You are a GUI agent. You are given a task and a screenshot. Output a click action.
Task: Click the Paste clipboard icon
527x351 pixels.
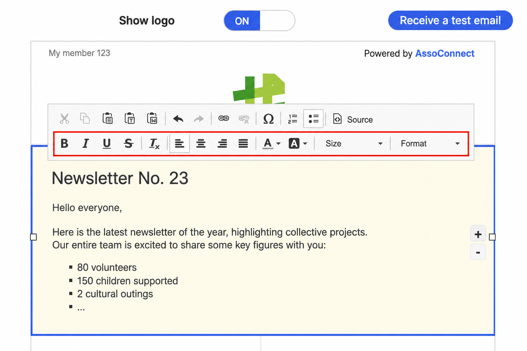[107, 119]
